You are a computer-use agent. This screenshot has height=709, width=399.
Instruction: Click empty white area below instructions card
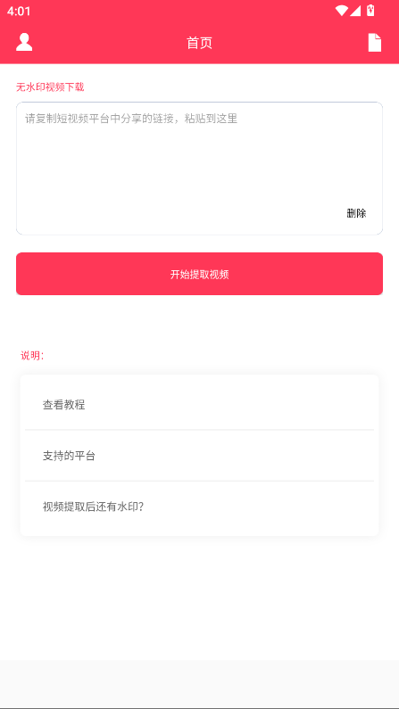[200, 597]
